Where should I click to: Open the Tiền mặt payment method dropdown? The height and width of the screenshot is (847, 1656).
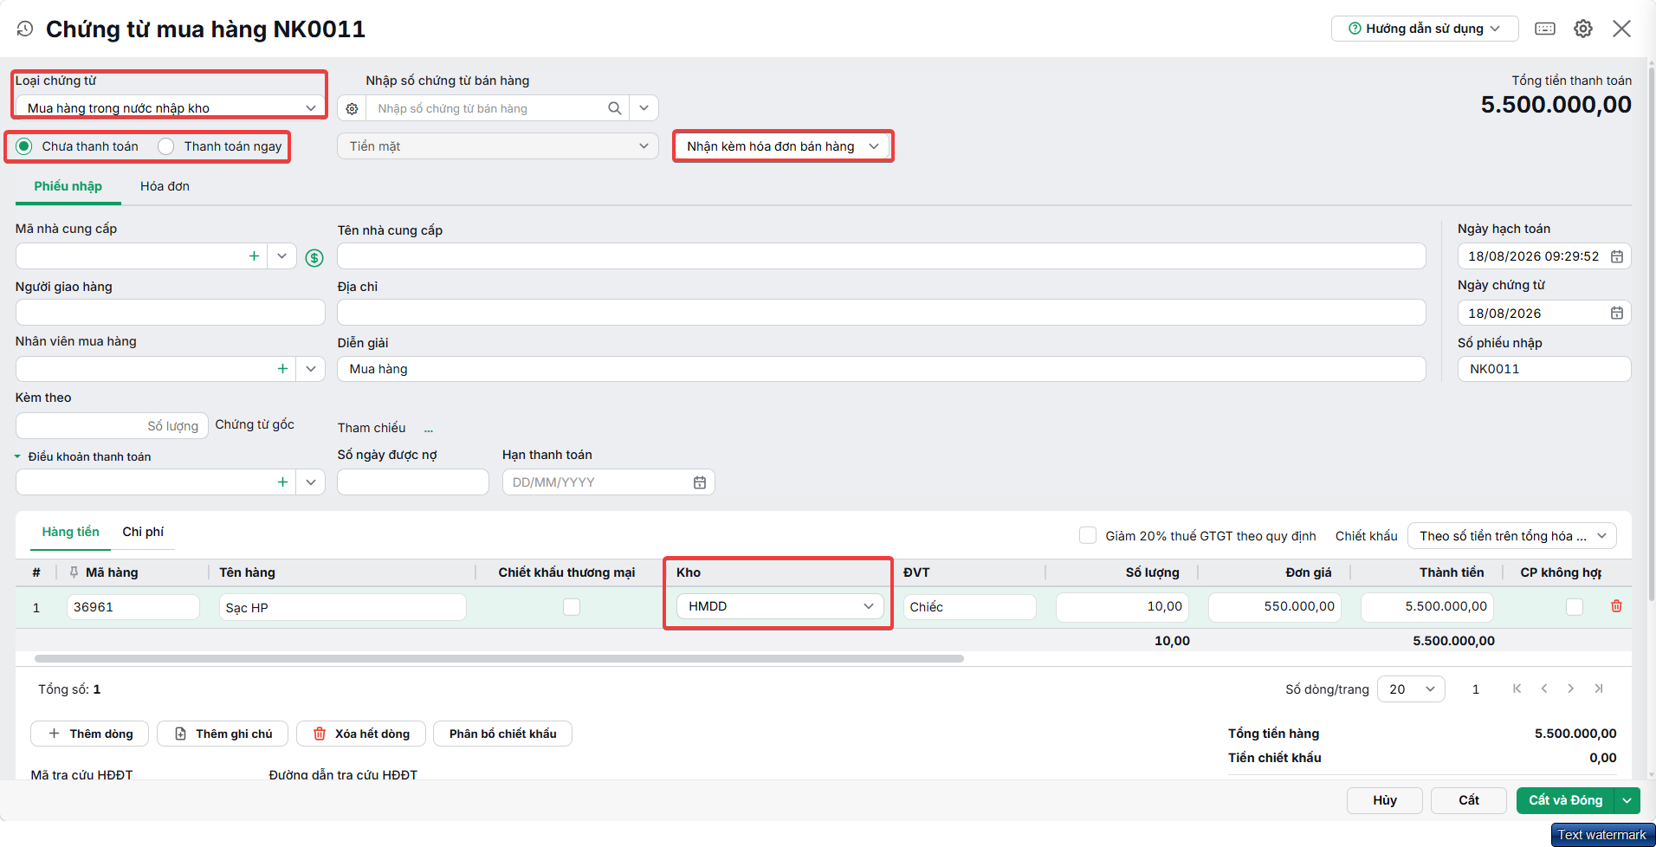tap(498, 146)
